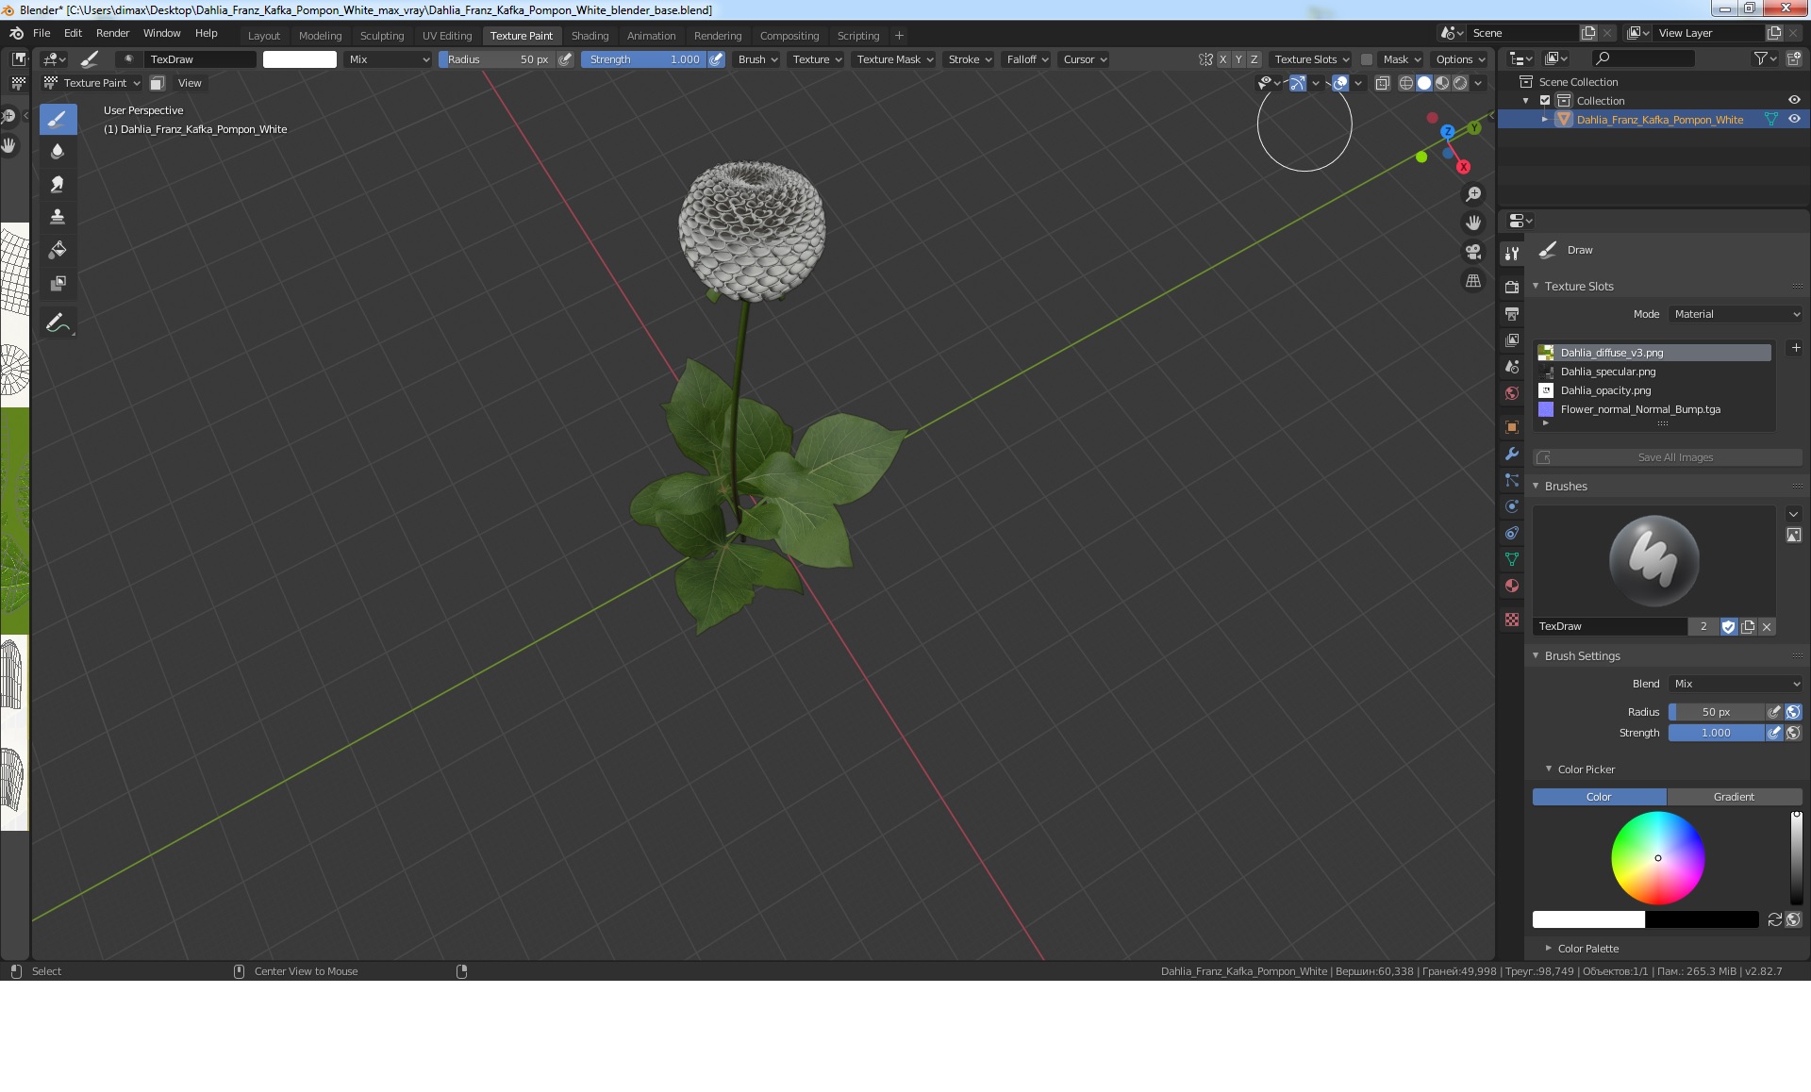This screenshot has width=1811, height=1092.
Task: Open the Texture Mask dropdown
Action: tap(894, 59)
